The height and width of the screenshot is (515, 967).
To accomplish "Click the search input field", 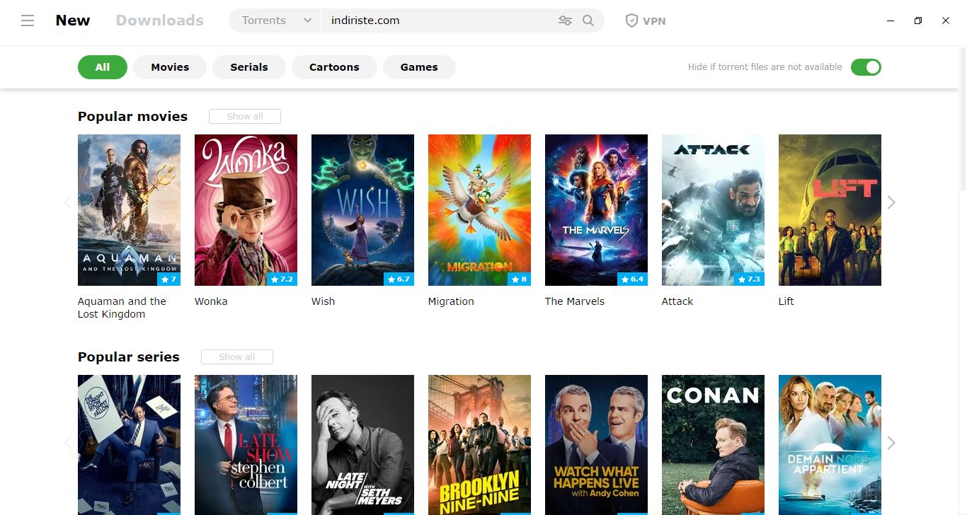I will 439,21.
